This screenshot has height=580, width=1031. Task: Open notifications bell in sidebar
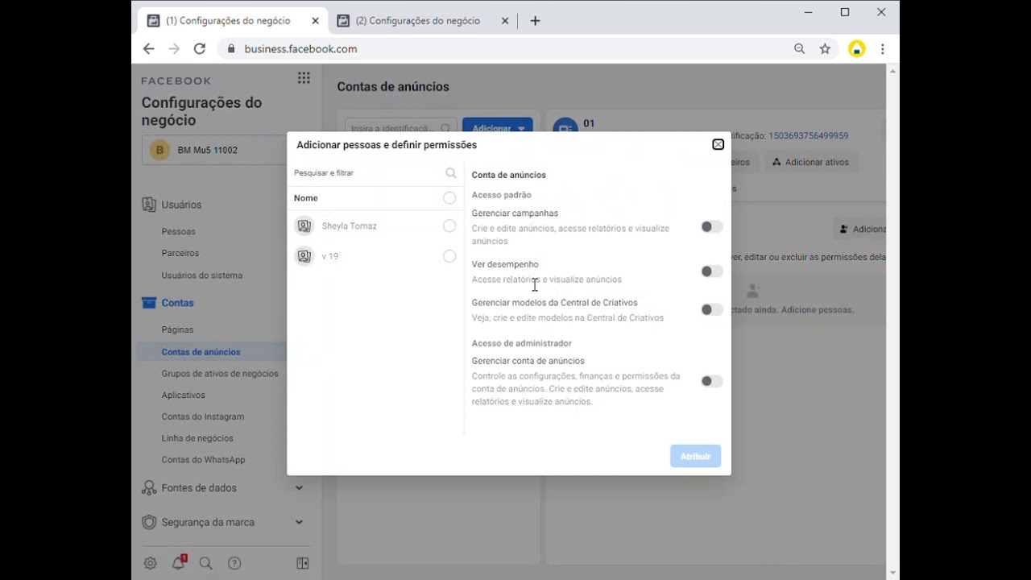[178, 563]
